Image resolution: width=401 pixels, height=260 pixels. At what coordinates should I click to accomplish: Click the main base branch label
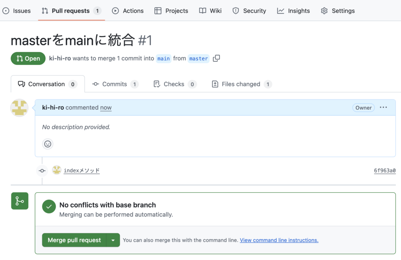click(x=163, y=58)
